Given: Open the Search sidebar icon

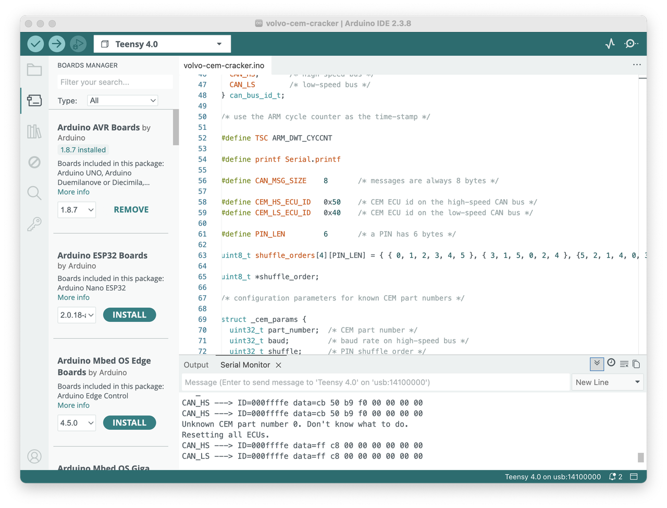Looking at the screenshot, I should [x=34, y=193].
